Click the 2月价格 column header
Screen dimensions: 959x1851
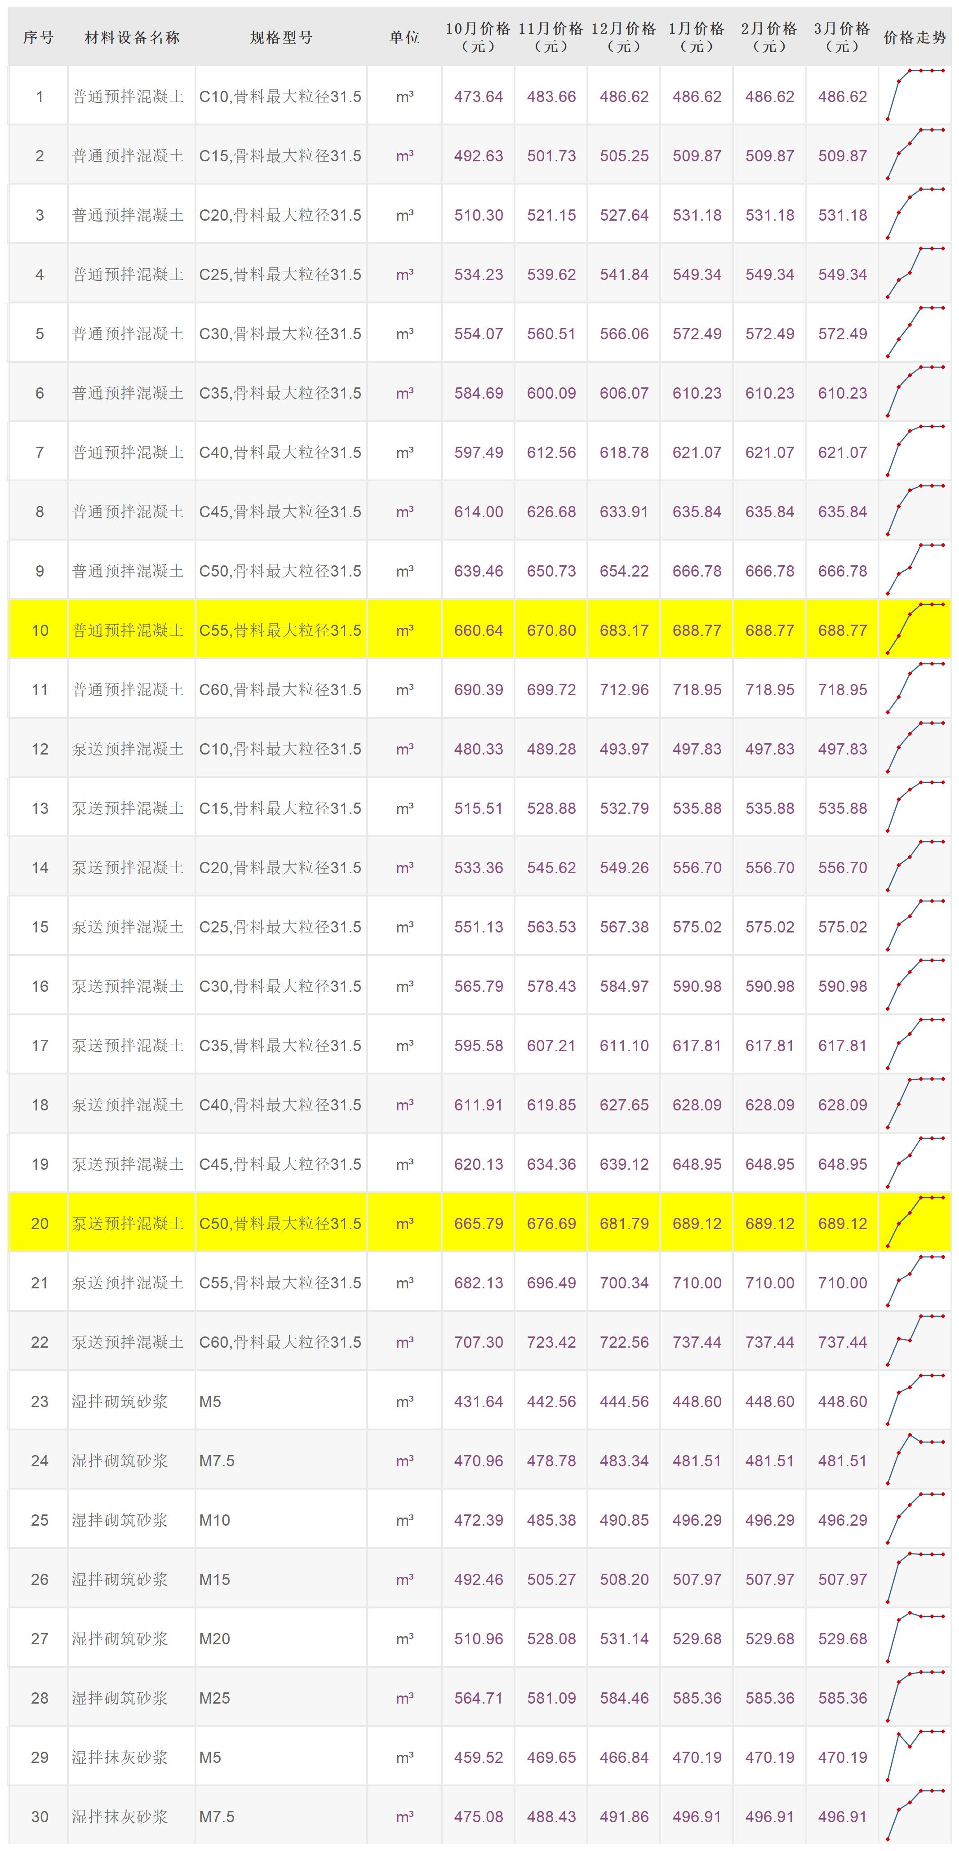pos(769,37)
